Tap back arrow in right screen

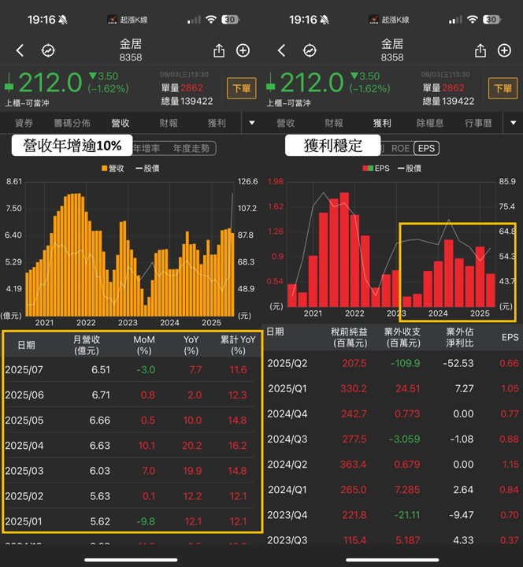tap(282, 50)
